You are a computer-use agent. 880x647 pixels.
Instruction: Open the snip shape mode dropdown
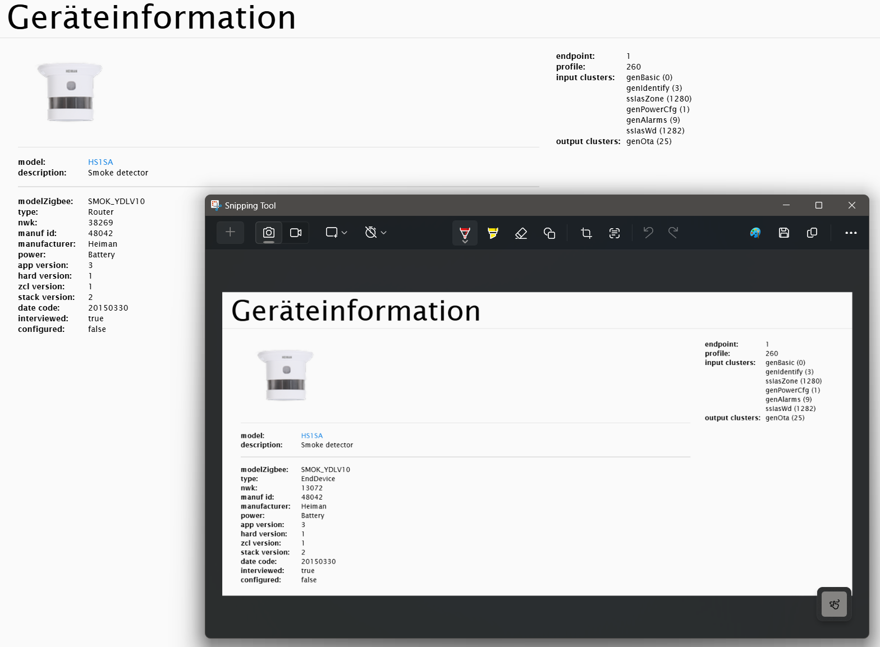[x=337, y=232]
